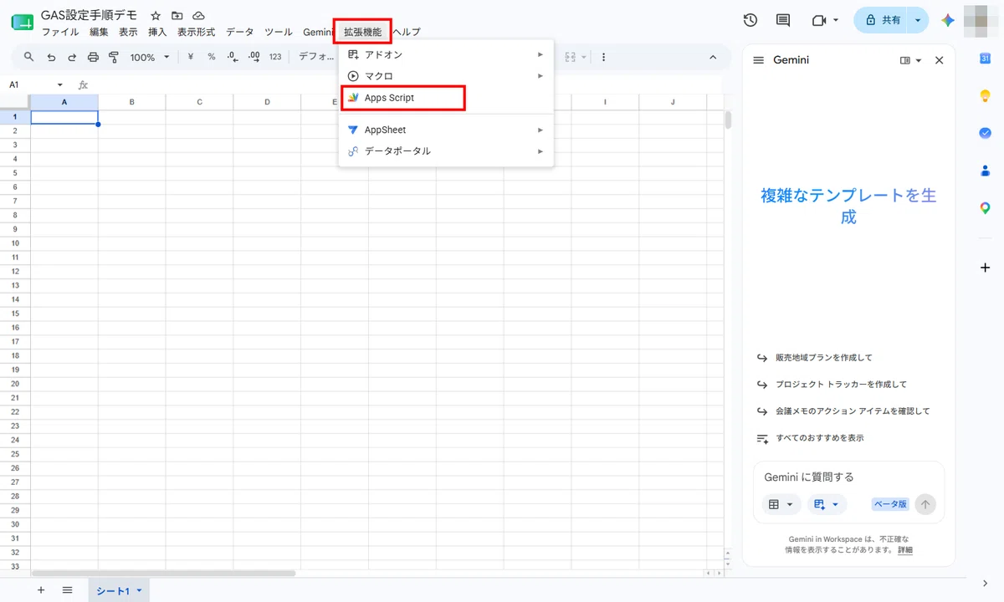Viewport: 1004px width, 602px height.
Task: Choose 販売地域プランを作成して suggestion
Action: click(x=823, y=357)
